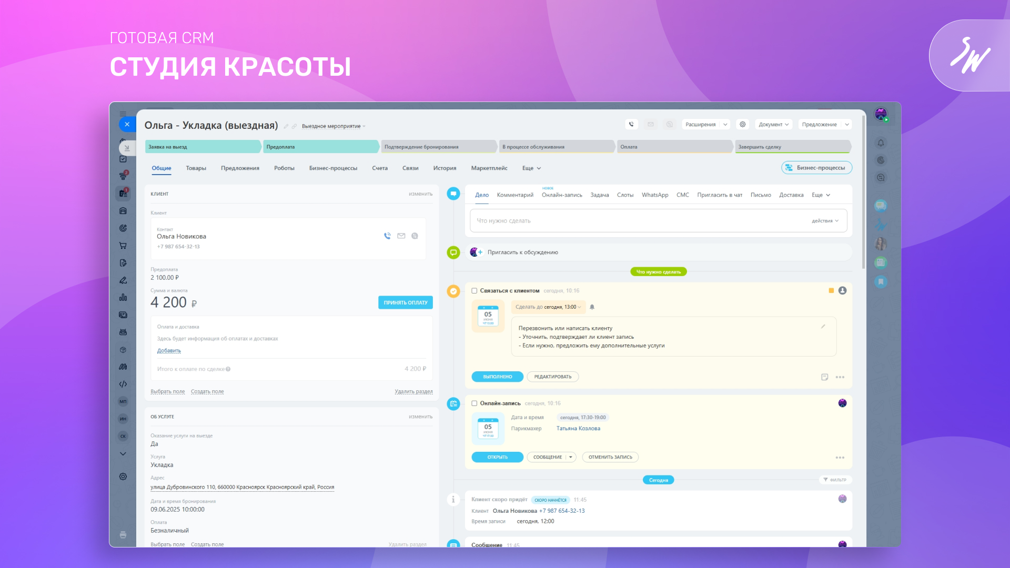This screenshot has height=568, width=1010.
Task: Switch to the Товары tab
Action: click(x=196, y=168)
